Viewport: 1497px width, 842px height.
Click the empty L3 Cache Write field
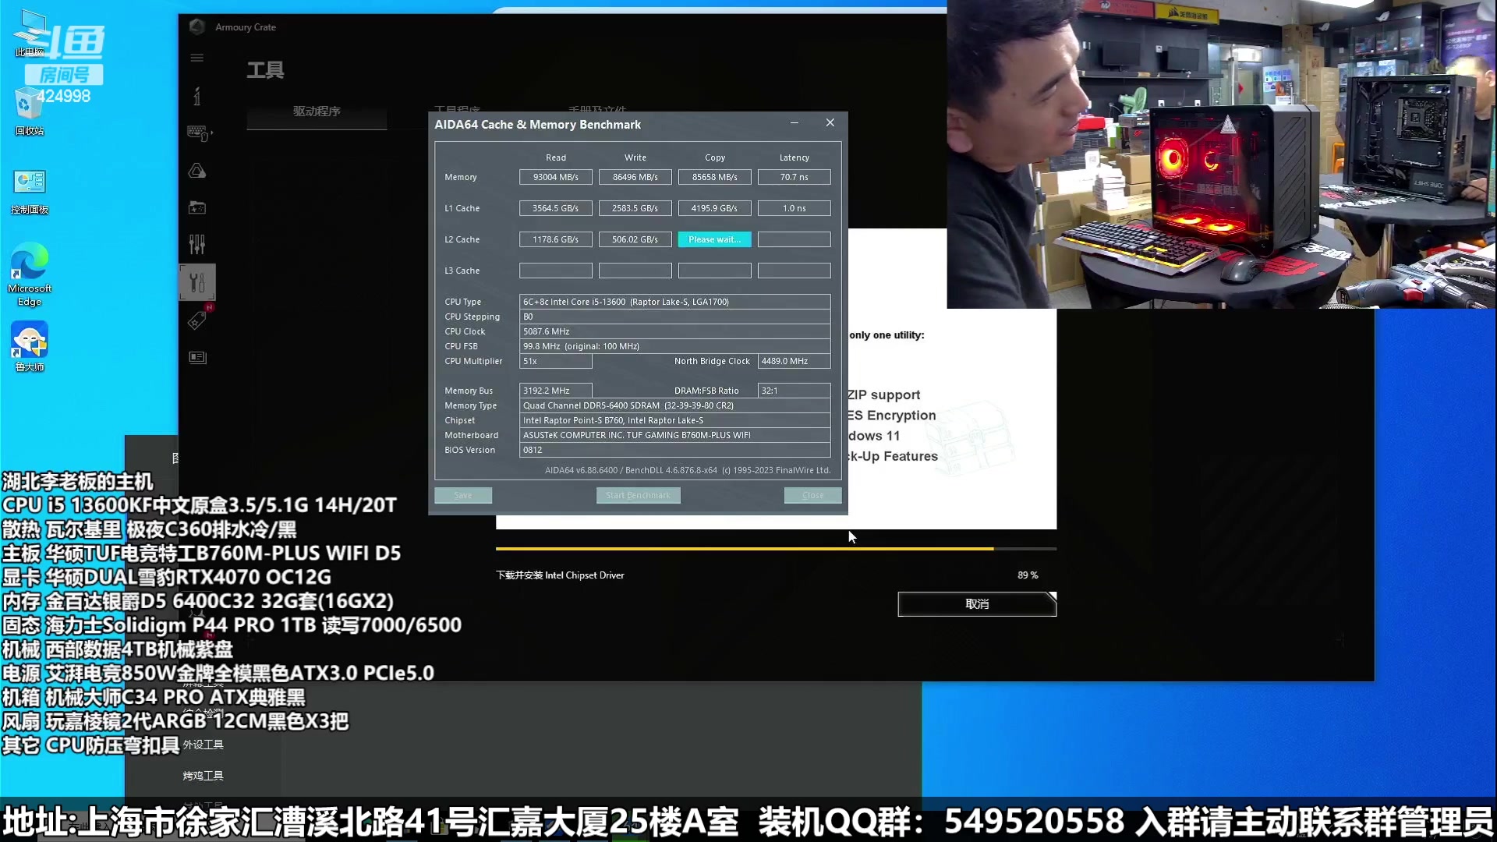pos(635,271)
